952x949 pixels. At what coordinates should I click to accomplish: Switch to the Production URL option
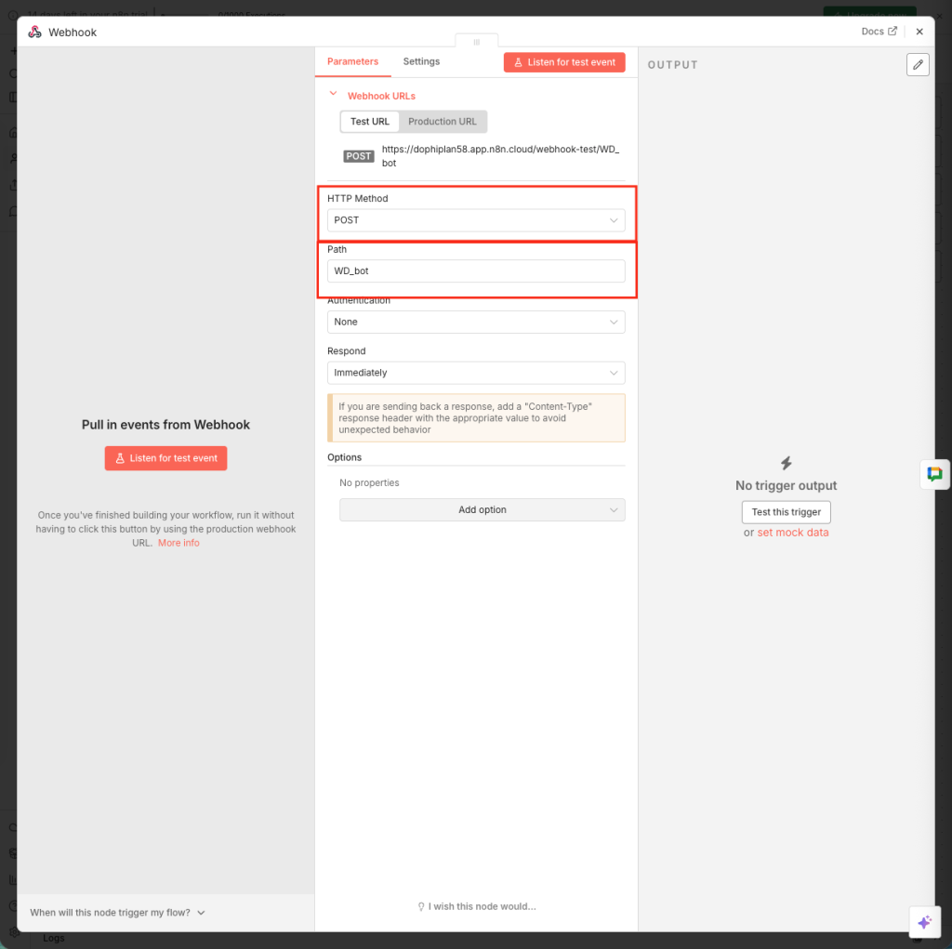(x=443, y=122)
